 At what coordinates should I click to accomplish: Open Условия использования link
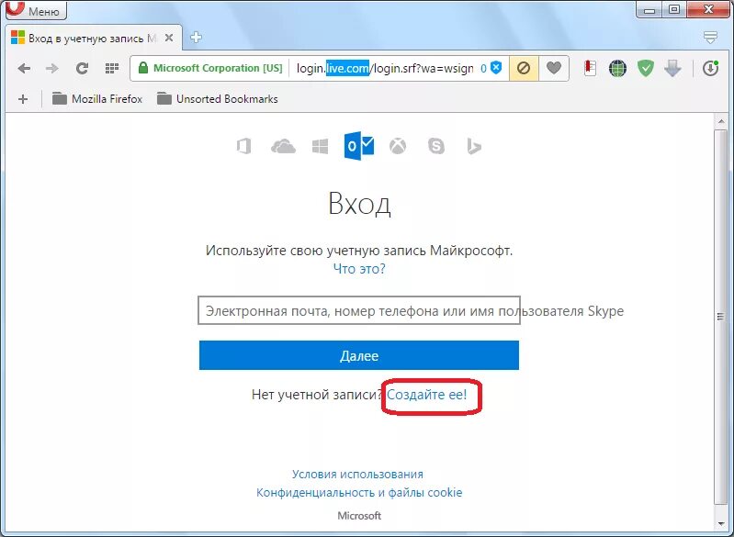click(x=357, y=474)
